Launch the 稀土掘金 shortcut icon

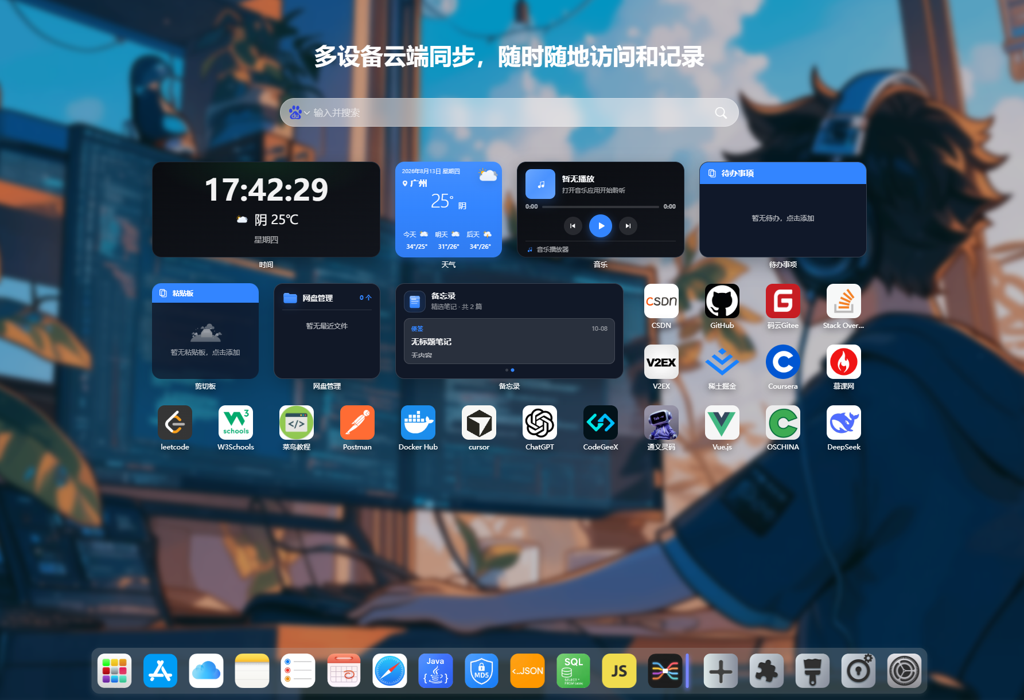(x=722, y=362)
